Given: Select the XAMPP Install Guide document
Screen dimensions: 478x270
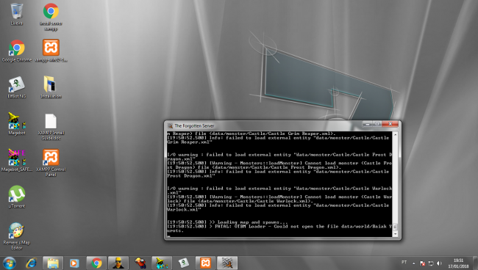Looking at the screenshot, I should pyautogui.click(x=51, y=126).
